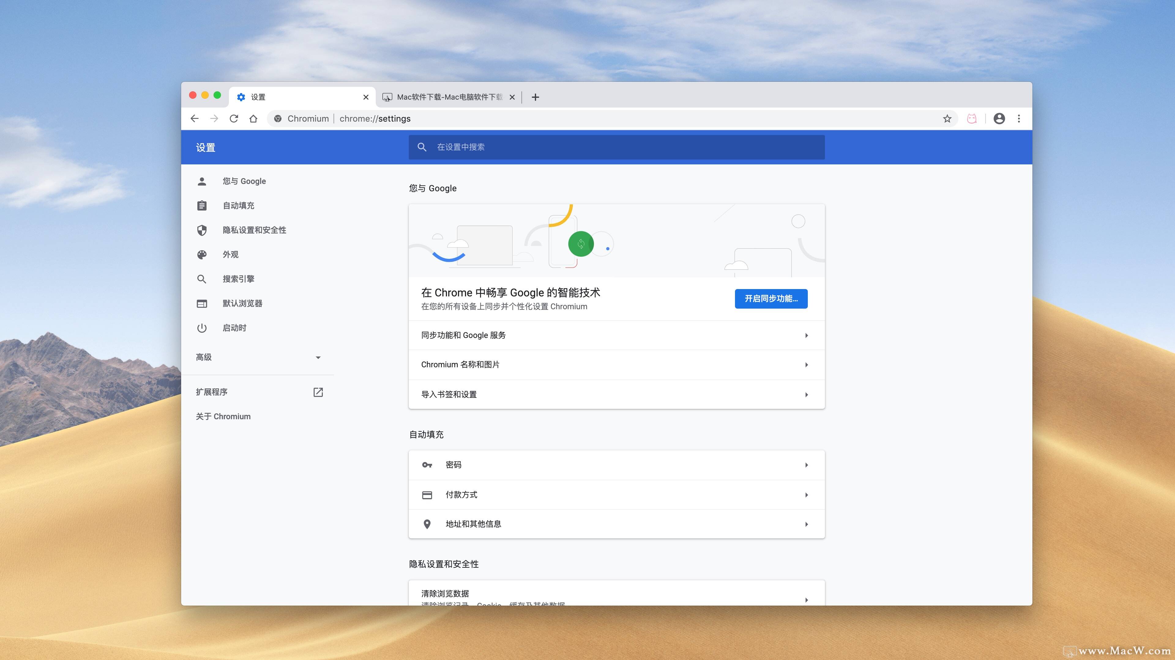This screenshot has width=1175, height=660.
Task: Click the sync illustration banner
Action: pyautogui.click(x=617, y=240)
